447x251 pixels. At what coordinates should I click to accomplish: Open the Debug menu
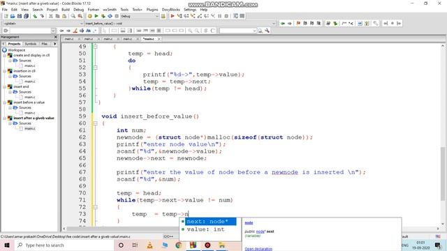[79, 9]
